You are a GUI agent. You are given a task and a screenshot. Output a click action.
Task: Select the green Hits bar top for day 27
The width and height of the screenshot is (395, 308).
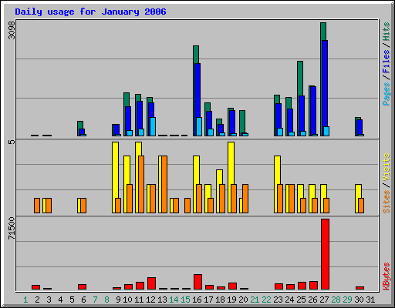pyautogui.click(x=323, y=32)
